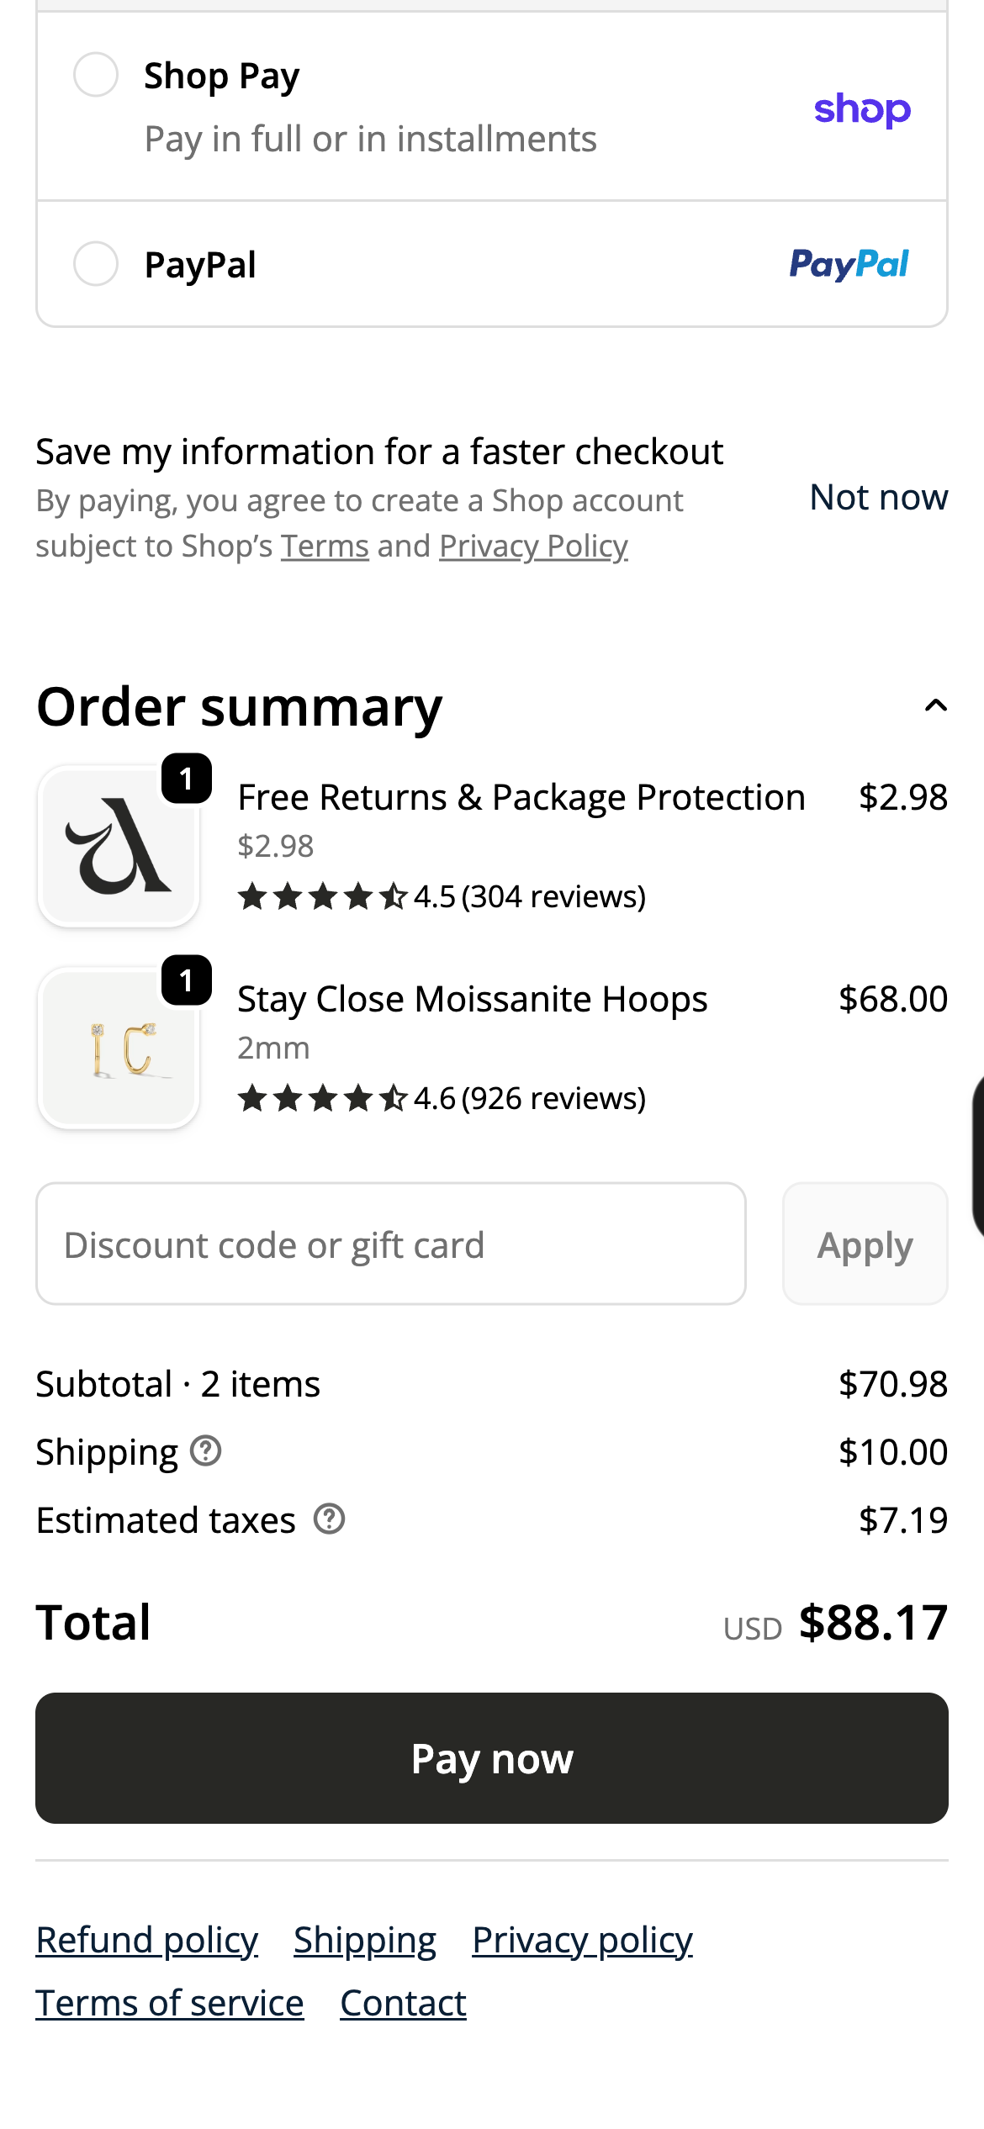Click the Not now link
984x2129 pixels.
pos(879,497)
